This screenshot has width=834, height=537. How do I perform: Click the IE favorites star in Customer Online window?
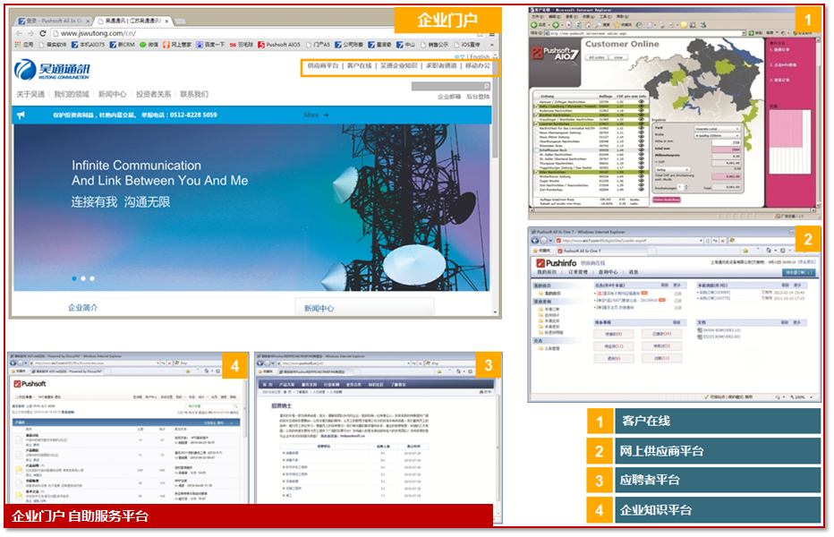coord(617,25)
